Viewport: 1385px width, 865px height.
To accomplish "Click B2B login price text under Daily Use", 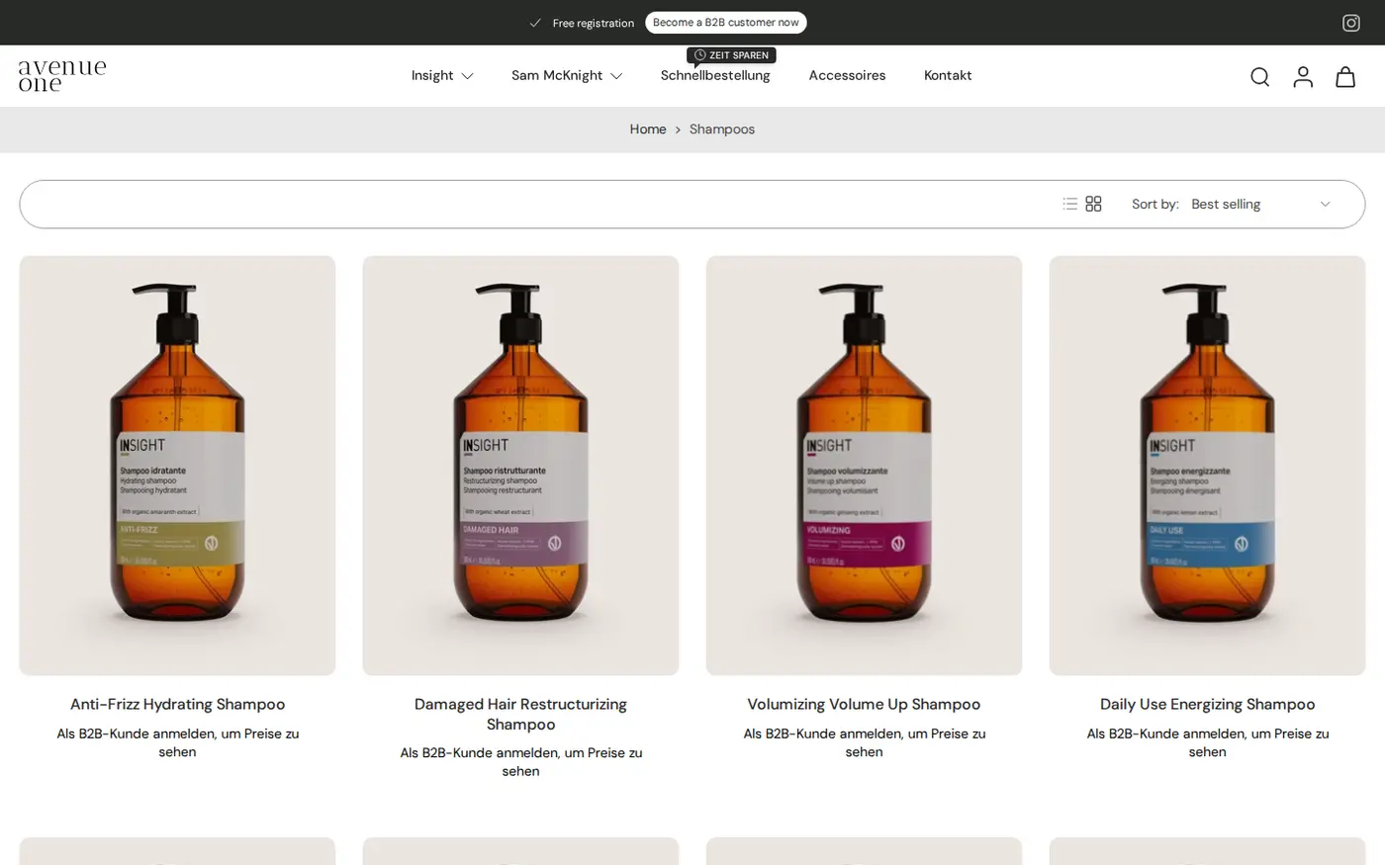I will click(x=1207, y=742).
